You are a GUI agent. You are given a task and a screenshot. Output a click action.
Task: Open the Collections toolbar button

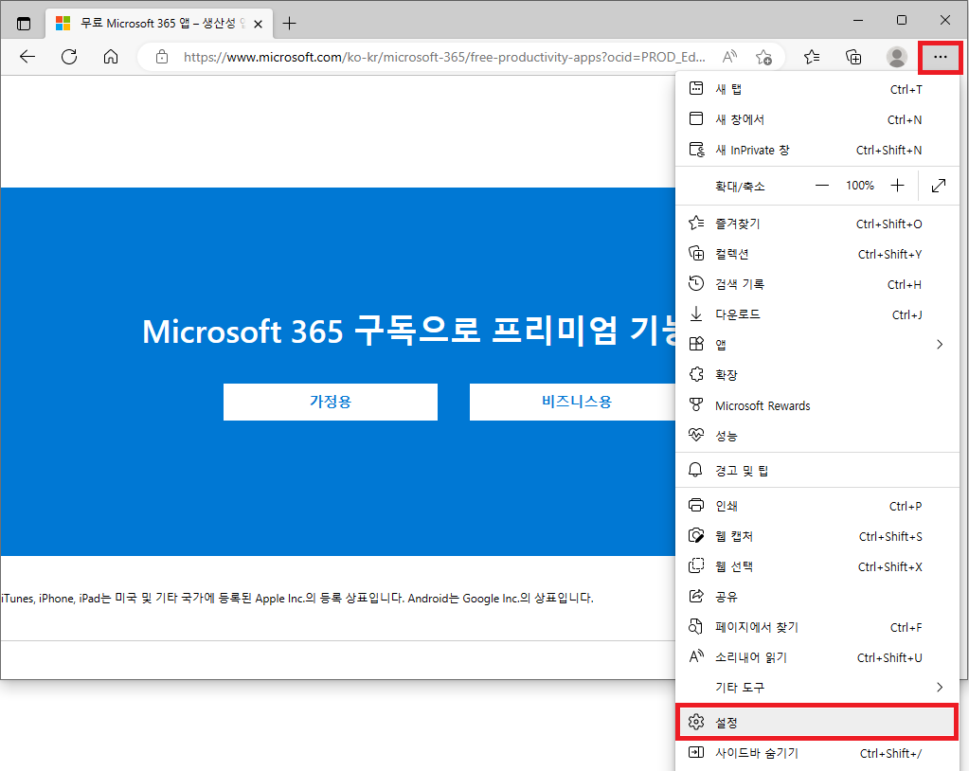[853, 57]
